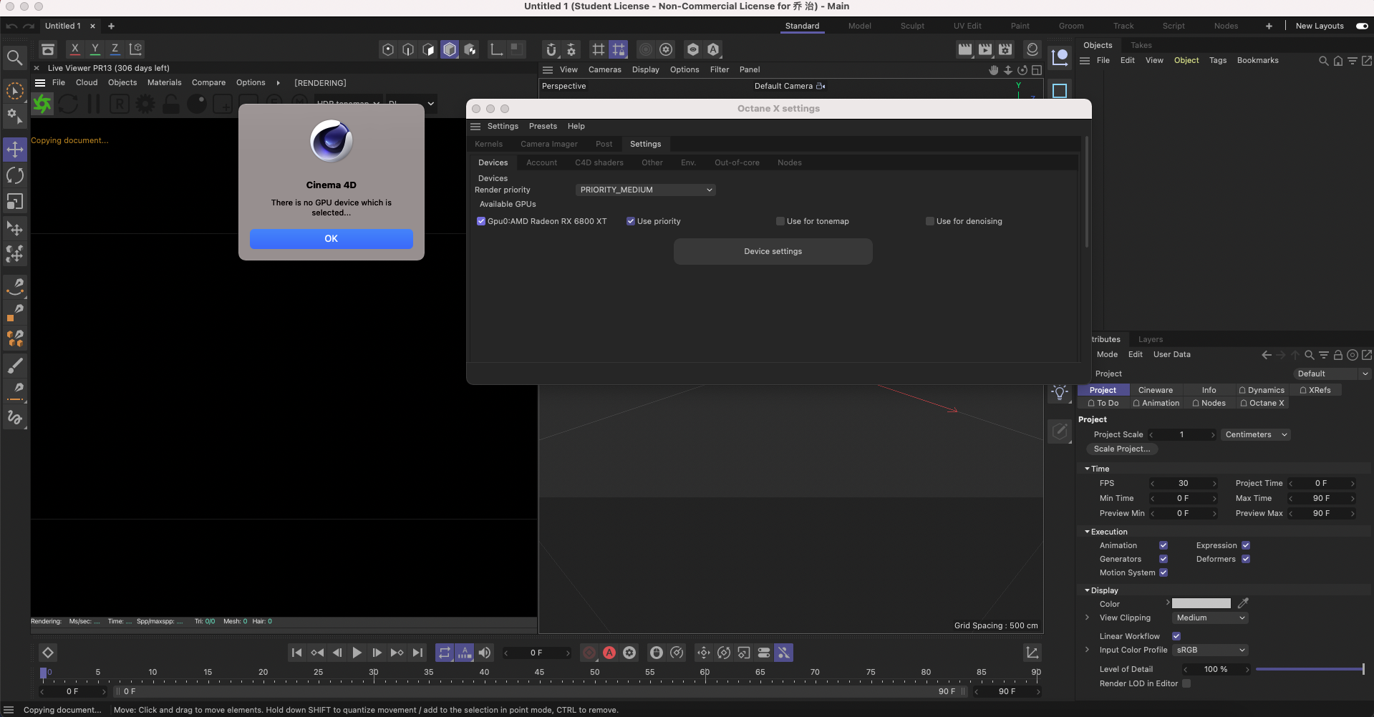
Task: Select the Scale tool in left toolbar
Action: [x=15, y=202]
